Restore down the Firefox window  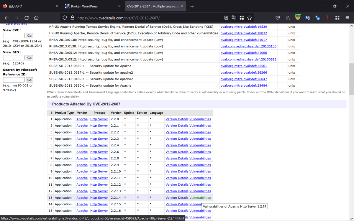pyautogui.click(x=335, y=6)
